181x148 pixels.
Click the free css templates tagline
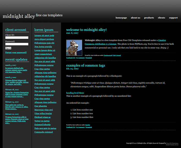click(x=49, y=15)
